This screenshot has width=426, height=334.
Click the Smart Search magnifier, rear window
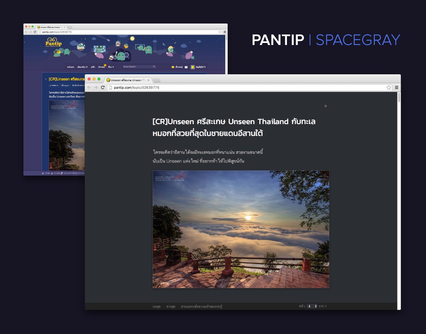pyautogui.click(x=154, y=67)
